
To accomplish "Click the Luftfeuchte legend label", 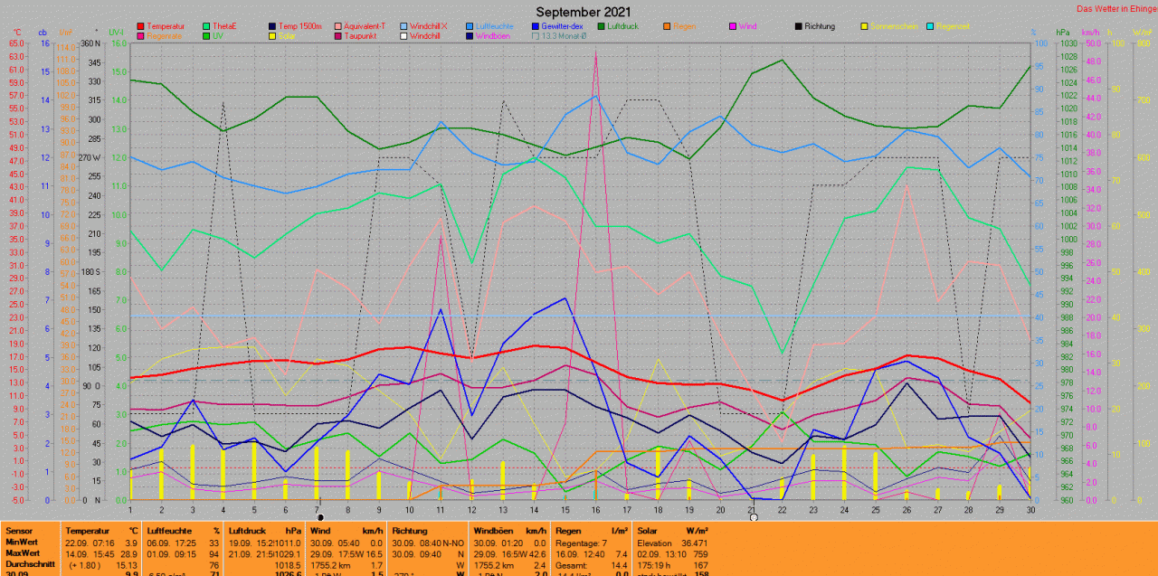I will [498, 26].
